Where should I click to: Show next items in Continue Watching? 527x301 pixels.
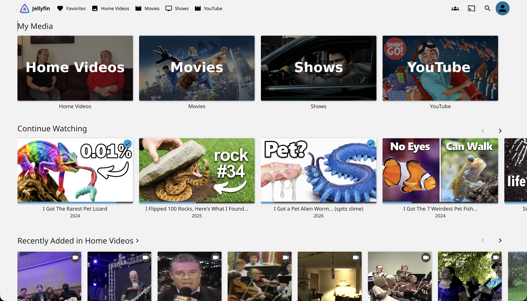500,131
